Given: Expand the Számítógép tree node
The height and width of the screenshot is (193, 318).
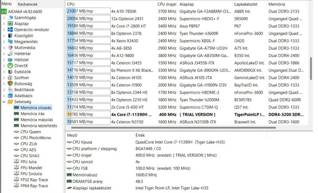Looking at the screenshot, I should click(x=4, y=18).
